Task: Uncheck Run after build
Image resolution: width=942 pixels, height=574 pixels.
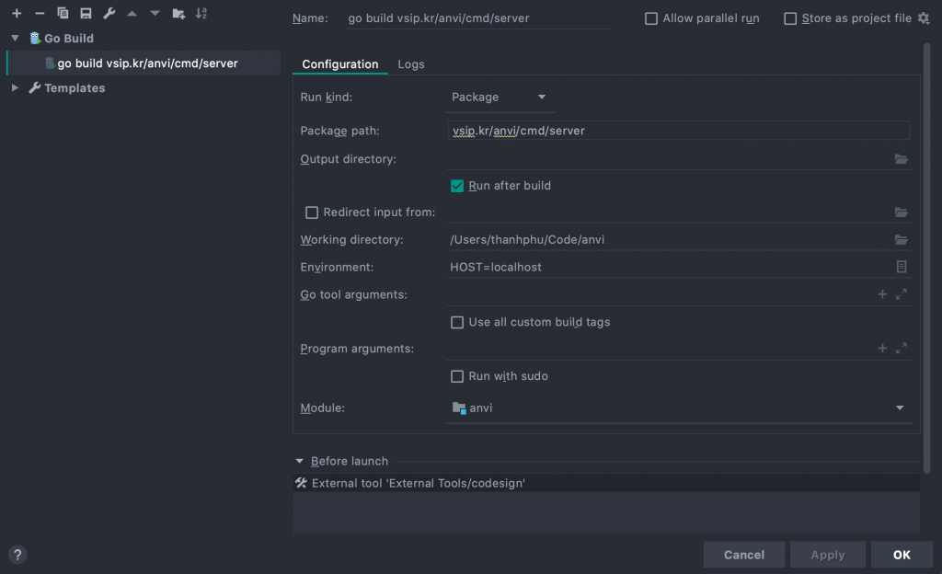Action: coord(457,186)
